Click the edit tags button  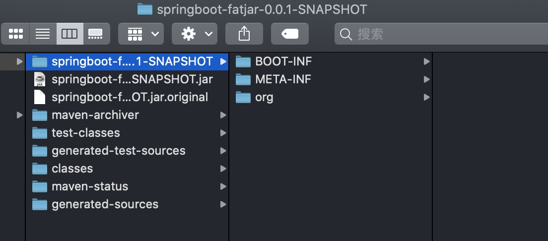point(289,34)
